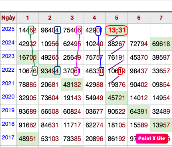Open the 2024 year link
The height and width of the screenshot is (147, 172).
(8, 42)
